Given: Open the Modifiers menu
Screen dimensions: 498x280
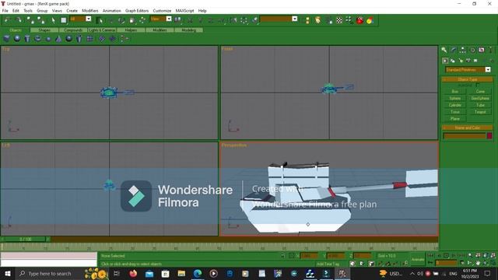Looking at the screenshot, I should [x=90, y=10].
